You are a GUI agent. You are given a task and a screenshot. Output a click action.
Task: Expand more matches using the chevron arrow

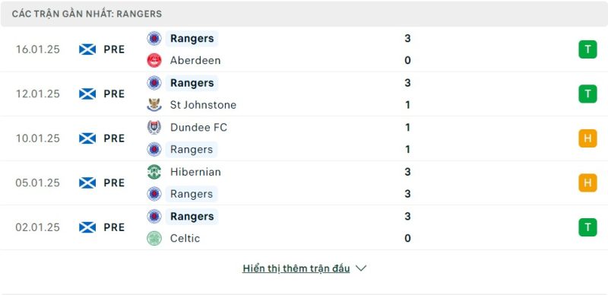tap(361, 268)
